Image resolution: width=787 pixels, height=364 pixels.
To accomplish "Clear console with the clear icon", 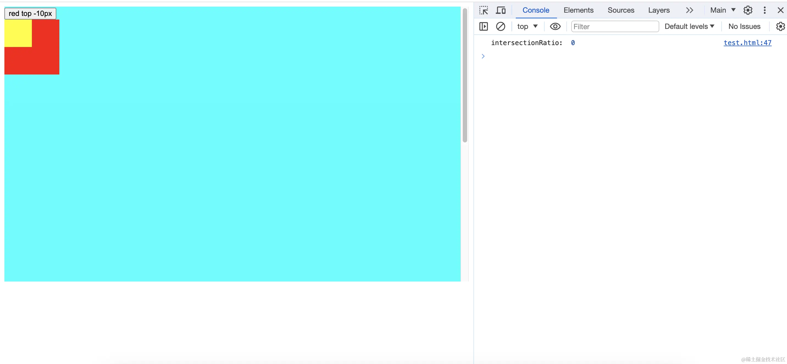I will tap(500, 27).
